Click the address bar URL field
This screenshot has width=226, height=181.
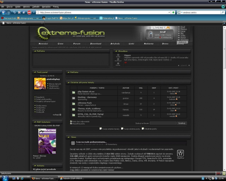[x=102, y=12]
